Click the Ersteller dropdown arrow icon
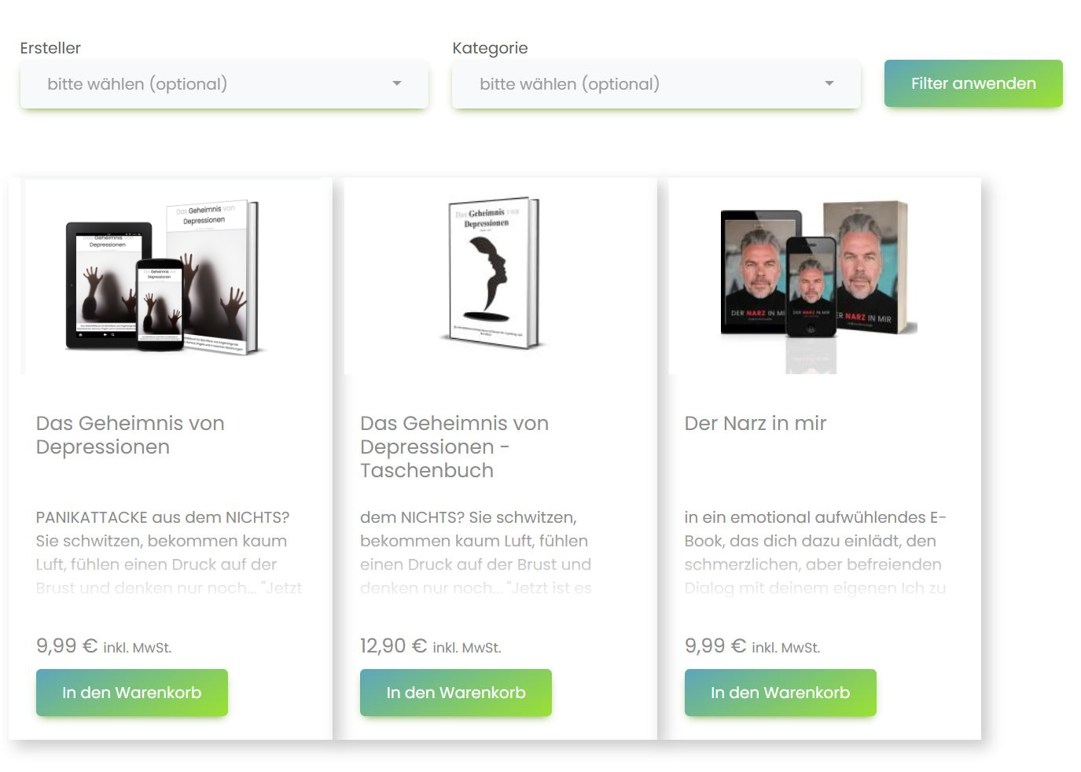The height and width of the screenshot is (772, 1081). [x=397, y=83]
